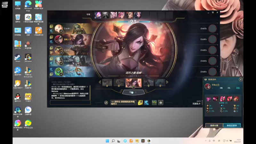Expand hidden system tray icons chevron
Screen dimensions: 256x144
pos(206,141)
